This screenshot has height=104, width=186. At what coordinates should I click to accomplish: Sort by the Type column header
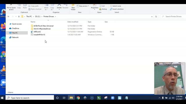click(x=90, y=22)
